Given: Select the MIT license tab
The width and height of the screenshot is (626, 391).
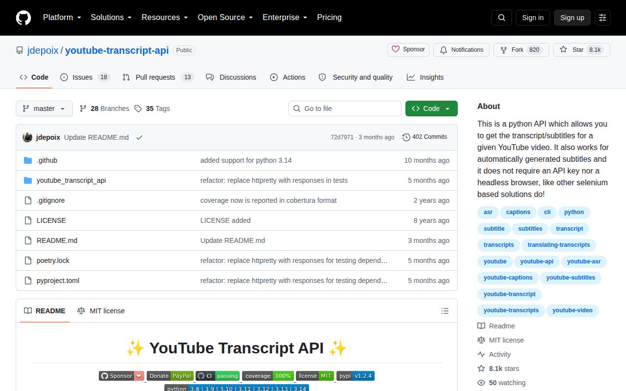Looking at the screenshot, I should pos(101,311).
